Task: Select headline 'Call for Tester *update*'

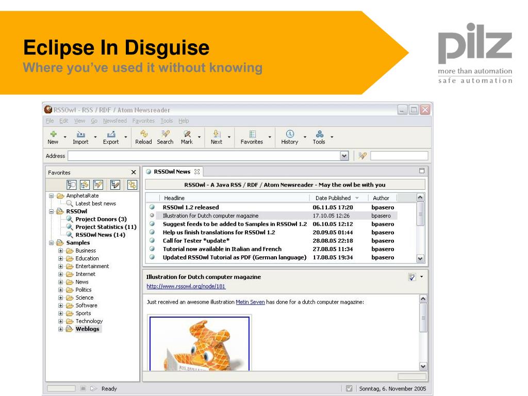Action: tap(196, 241)
